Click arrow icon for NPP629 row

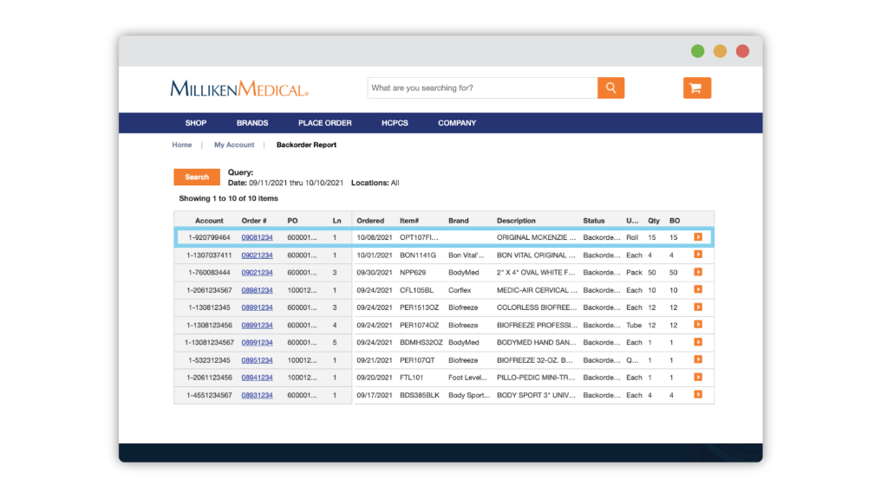click(698, 272)
